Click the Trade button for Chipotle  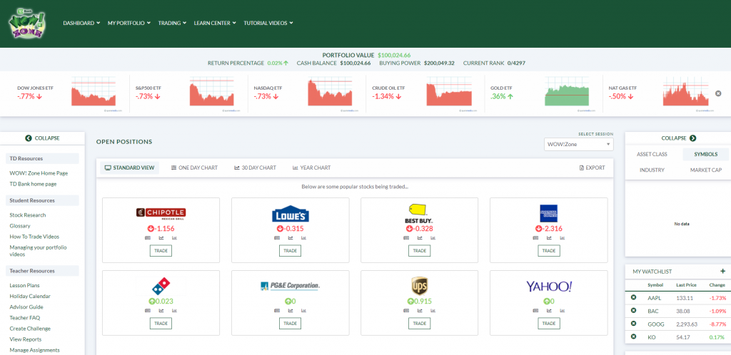pos(161,251)
